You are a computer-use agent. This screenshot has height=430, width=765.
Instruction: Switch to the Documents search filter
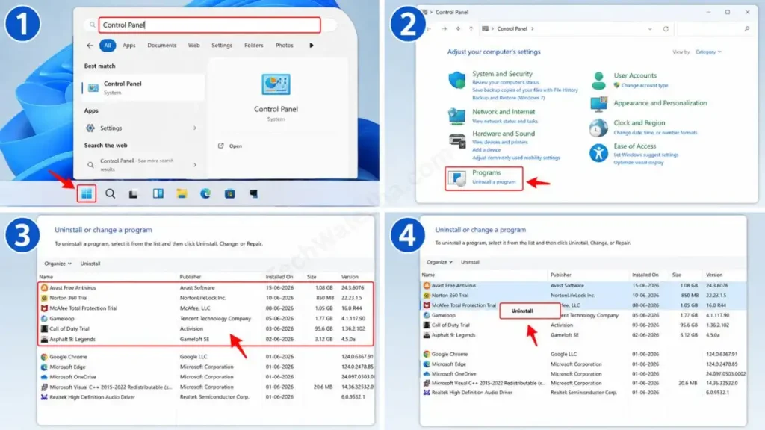[x=162, y=46]
